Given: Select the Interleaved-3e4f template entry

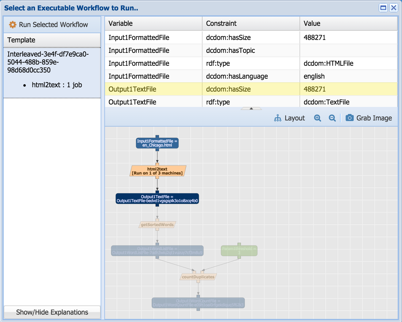Looking at the screenshot, I should (x=48, y=62).
